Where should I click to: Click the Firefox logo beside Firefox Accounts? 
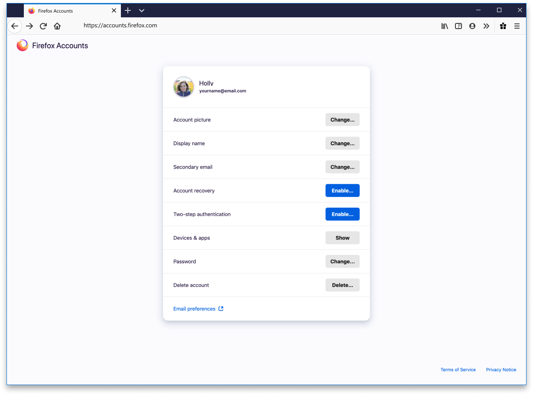click(x=23, y=46)
